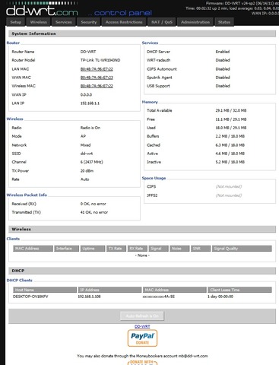Image resolution: width=279 pixels, height=365 pixels.
Task: Select DHCP client IP 192.168.1.108
Action: (89, 297)
